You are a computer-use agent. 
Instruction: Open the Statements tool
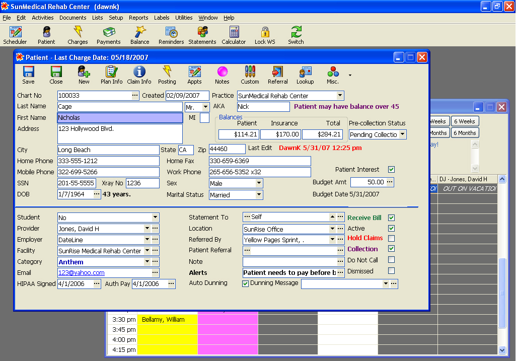click(202, 35)
